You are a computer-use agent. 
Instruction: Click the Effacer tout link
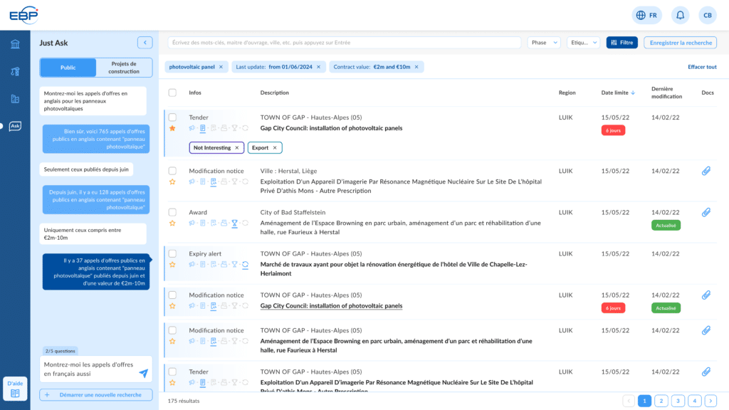coord(702,67)
